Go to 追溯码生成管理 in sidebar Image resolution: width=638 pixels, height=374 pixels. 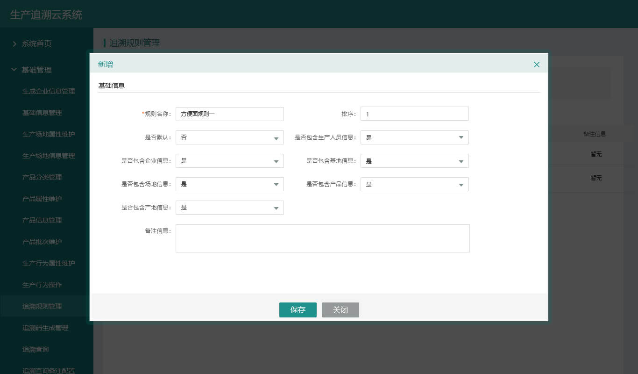pyautogui.click(x=45, y=328)
